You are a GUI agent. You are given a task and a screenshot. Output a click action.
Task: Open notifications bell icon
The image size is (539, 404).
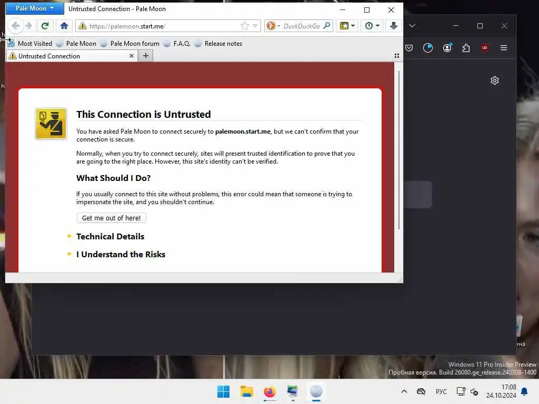[525, 391]
